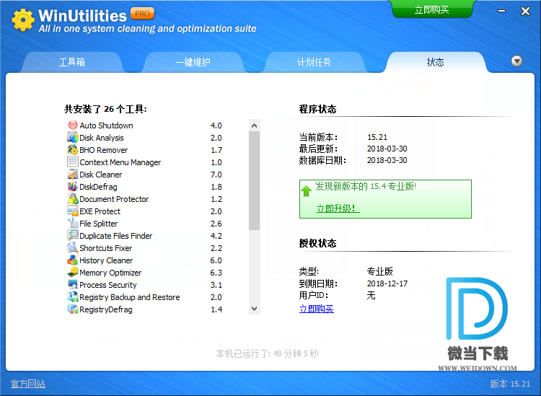Open the 计划任务 tab

314,63
